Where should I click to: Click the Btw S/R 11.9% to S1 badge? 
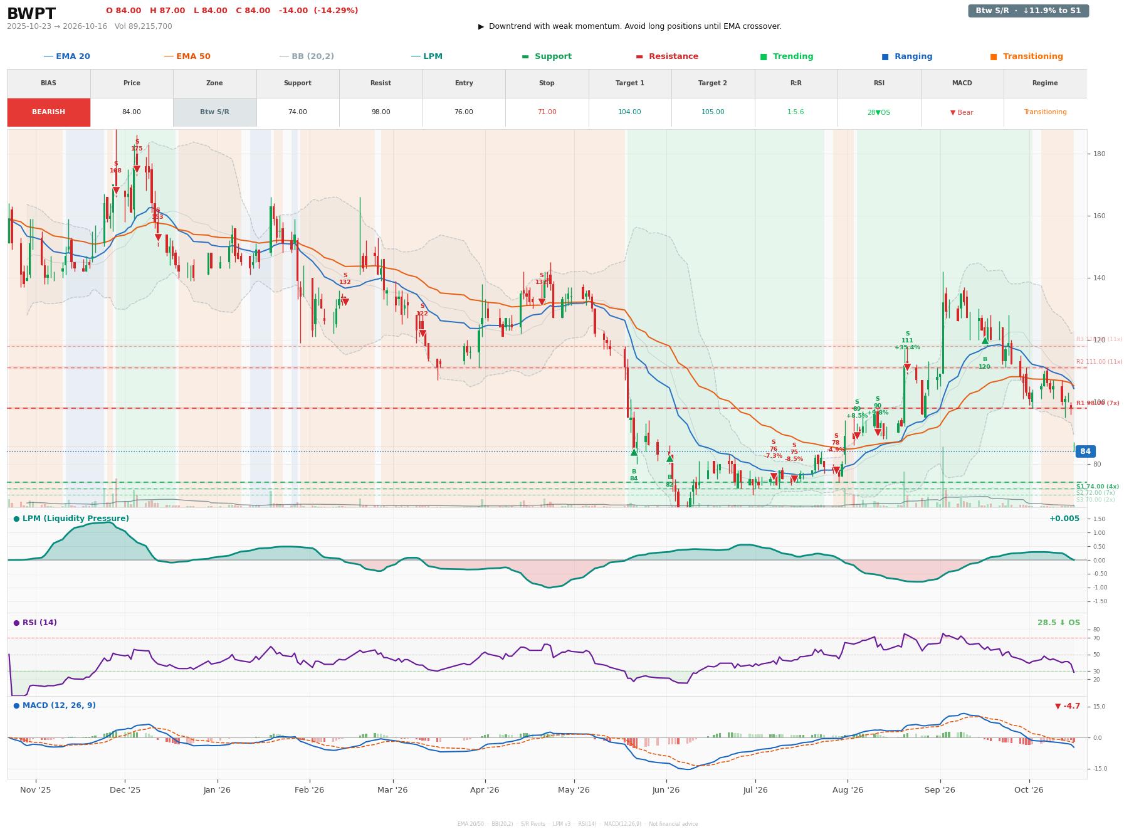(x=1028, y=11)
